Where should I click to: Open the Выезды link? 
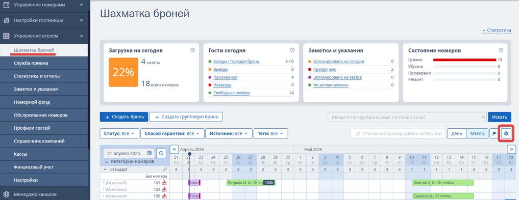tap(221, 69)
